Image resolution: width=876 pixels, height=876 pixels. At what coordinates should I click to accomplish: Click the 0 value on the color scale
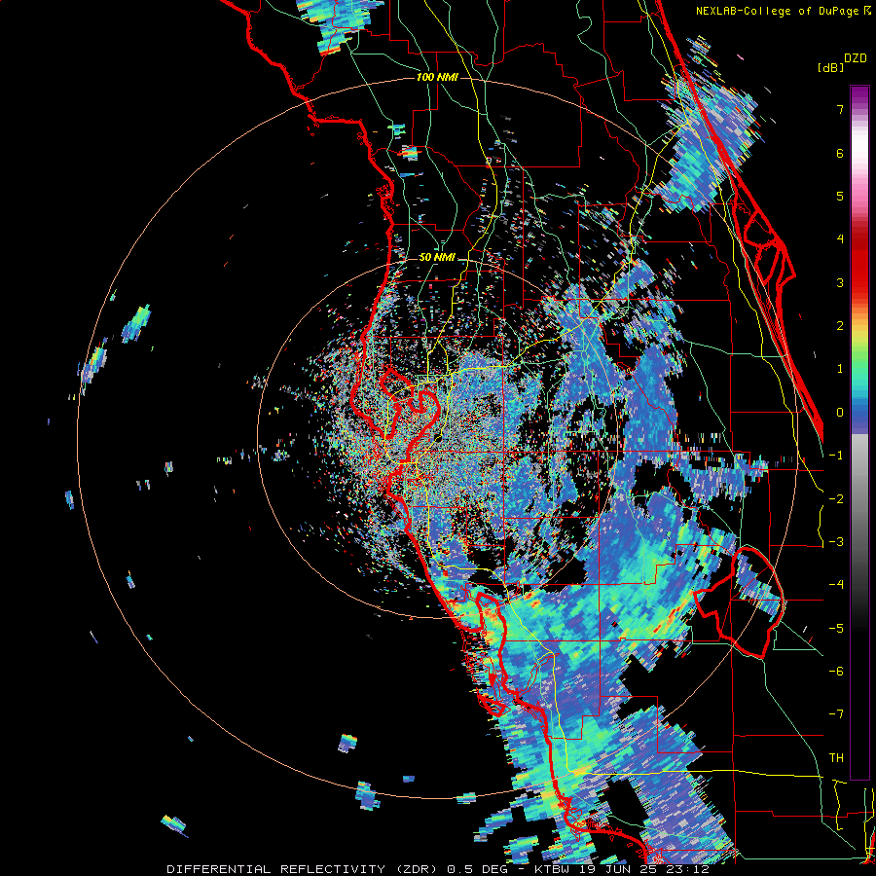(x=840, y=413)
